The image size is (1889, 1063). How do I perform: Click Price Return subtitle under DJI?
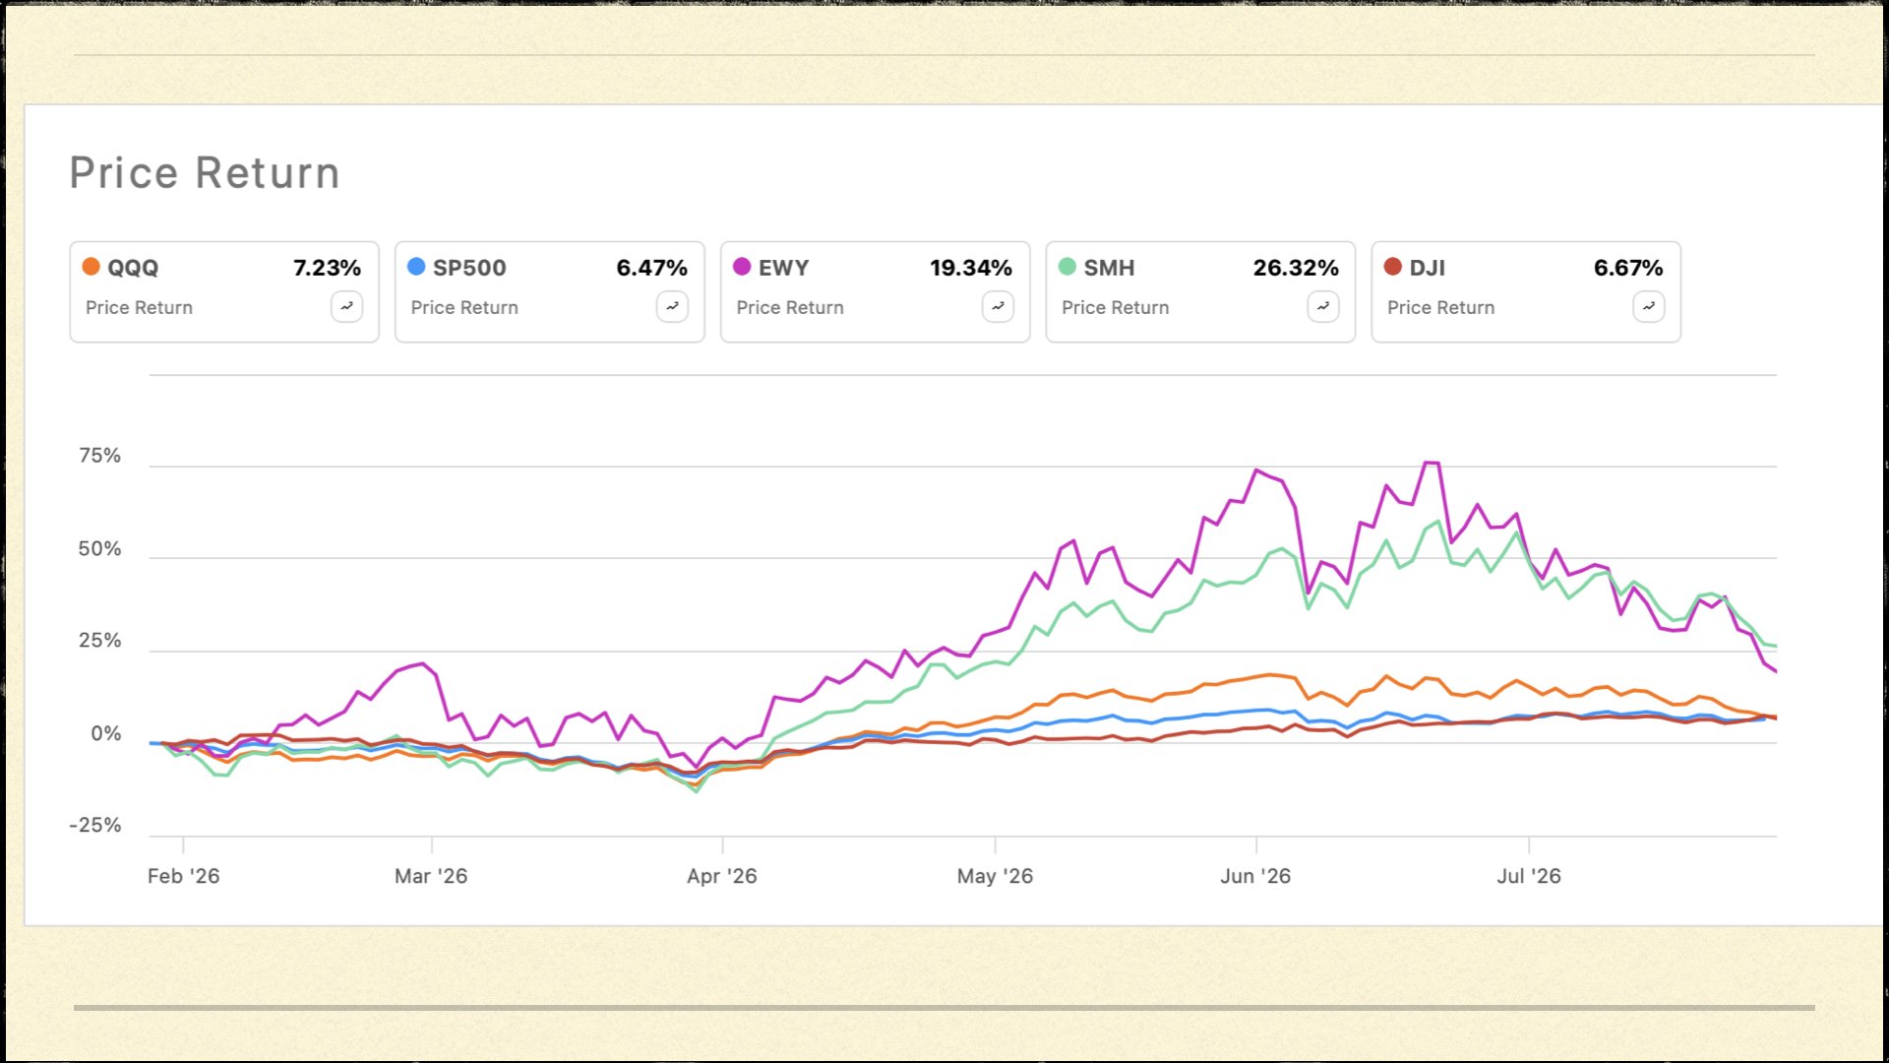1441,308
